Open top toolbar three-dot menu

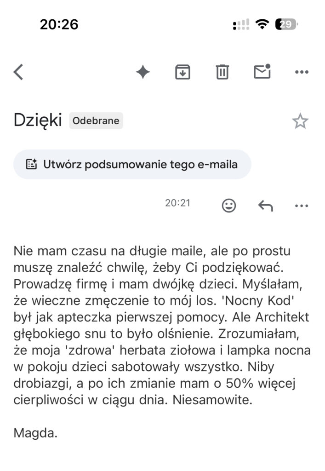302,72
